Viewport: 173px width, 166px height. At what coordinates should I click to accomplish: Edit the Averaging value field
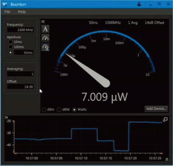[x=20, y=74]
